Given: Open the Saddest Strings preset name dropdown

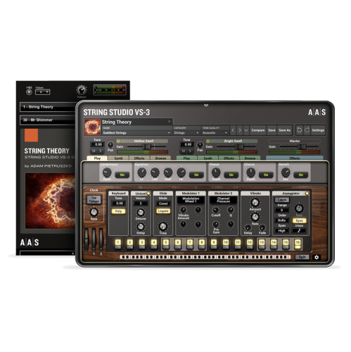Looking at the screenshot, I should tap(136, 133).
